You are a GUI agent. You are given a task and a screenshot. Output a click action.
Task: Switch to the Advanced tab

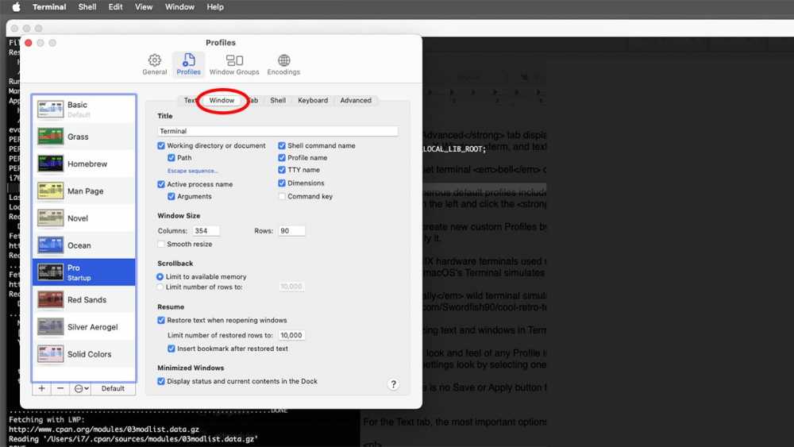(x=356, y=100)
